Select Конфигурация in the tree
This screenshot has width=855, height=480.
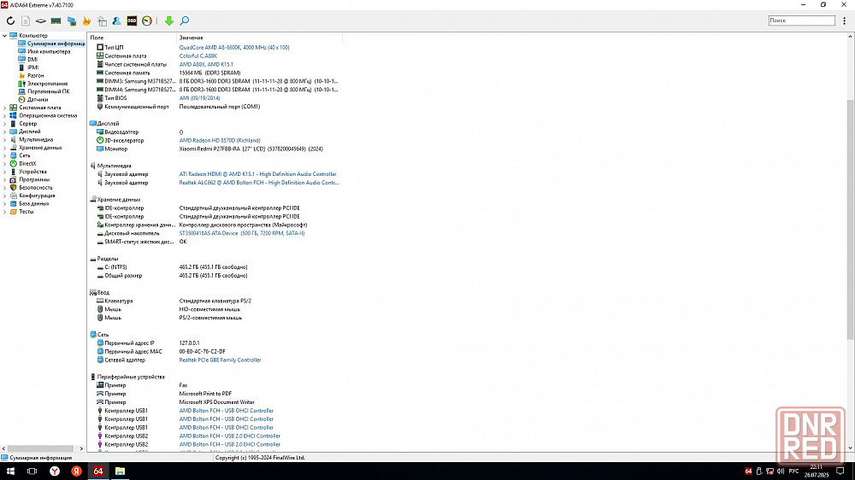coord(37,196)
